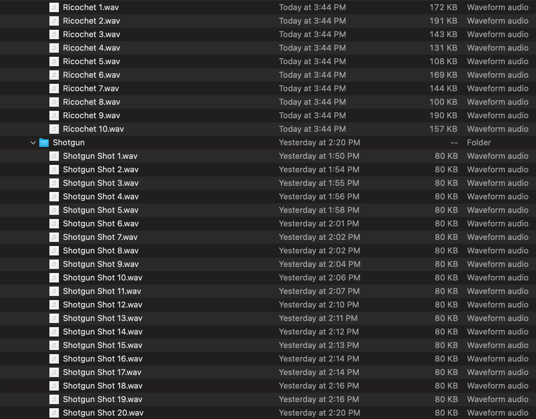Select the Shotgun folder name
This screenshot has height=419, width=536.
(69, 143)
